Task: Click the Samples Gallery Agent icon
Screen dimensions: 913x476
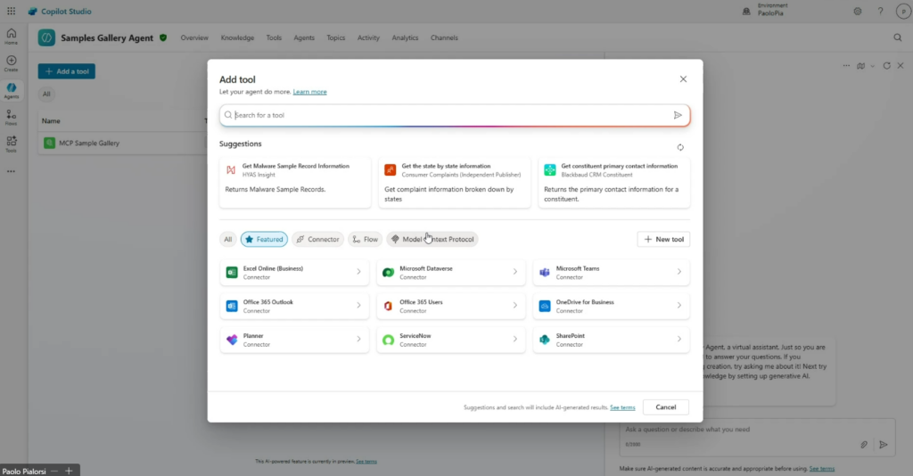Action: click(x=46, y=37)
